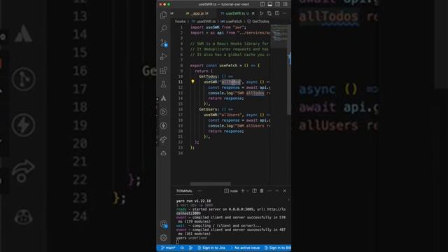Open the Extensions view
Viewport: 448px width, 252px height.
tap(163, 70)
